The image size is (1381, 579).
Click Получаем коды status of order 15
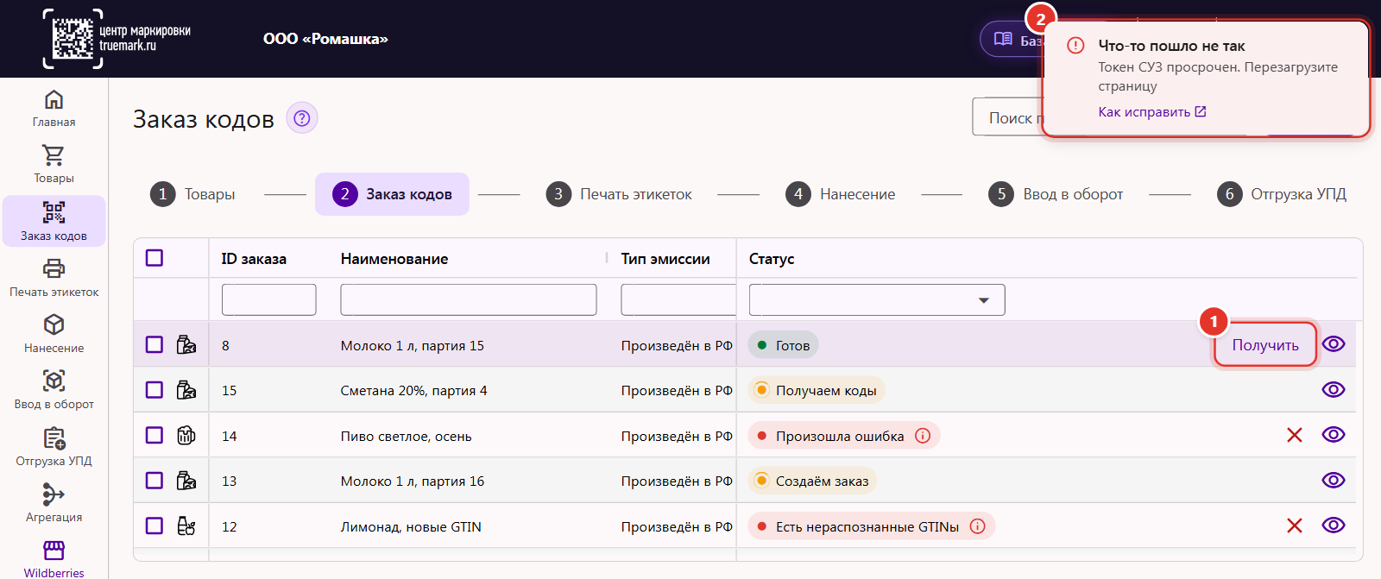point(817,390)
